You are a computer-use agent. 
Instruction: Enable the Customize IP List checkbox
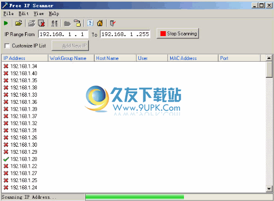coord(7,46)
